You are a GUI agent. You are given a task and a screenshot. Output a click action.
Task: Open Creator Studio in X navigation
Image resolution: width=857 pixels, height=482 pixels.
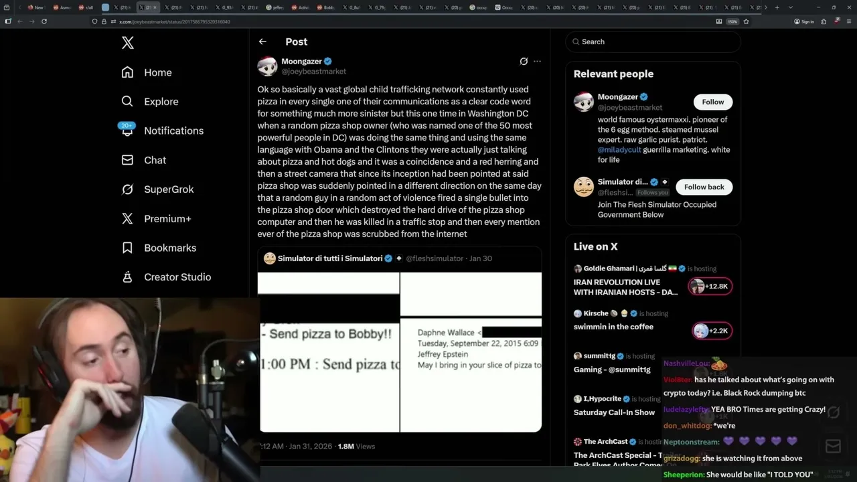pyautogui.click(x=177, y=276)
